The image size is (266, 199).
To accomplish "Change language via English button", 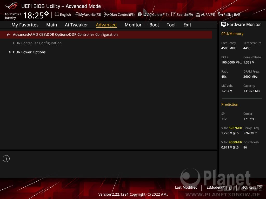I will 65,15.
